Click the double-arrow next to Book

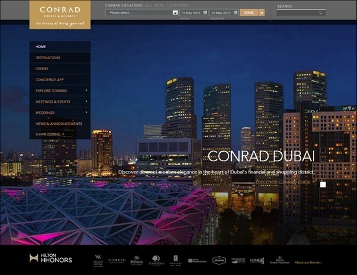pyautogui.click(x=262, y=13)
